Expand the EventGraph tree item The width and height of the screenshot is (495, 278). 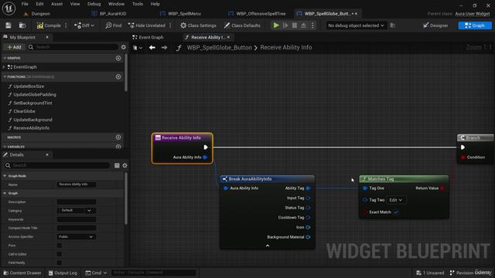pyautogui.click(x=4, y=67)
